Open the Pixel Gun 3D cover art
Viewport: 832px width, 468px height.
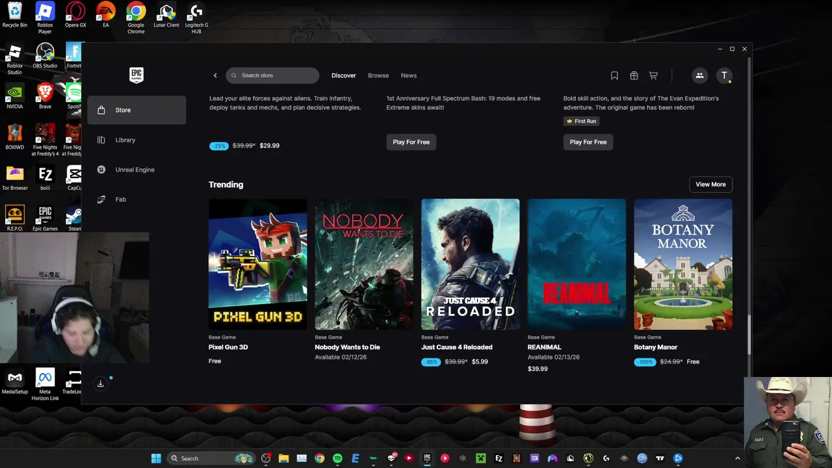pyautogui.click(x=257, y=264)
